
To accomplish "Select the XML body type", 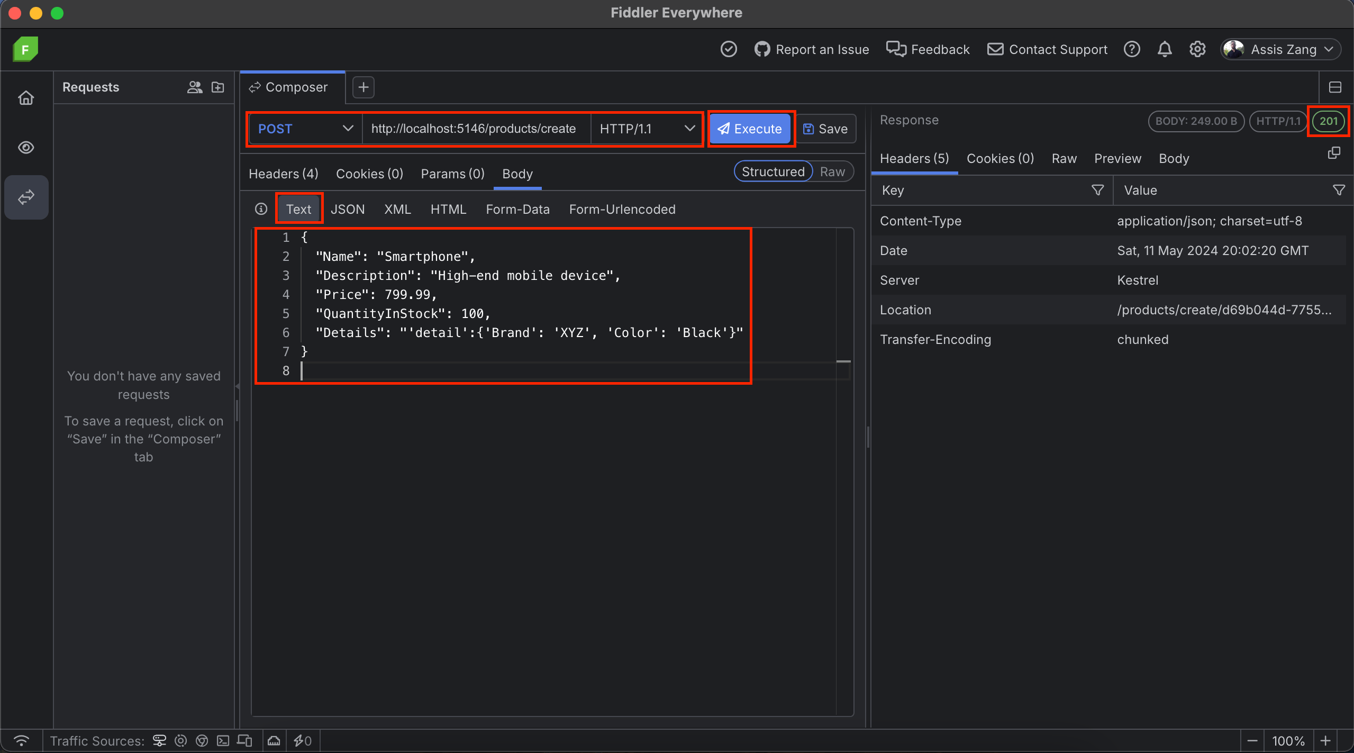I will coord(397,209).
